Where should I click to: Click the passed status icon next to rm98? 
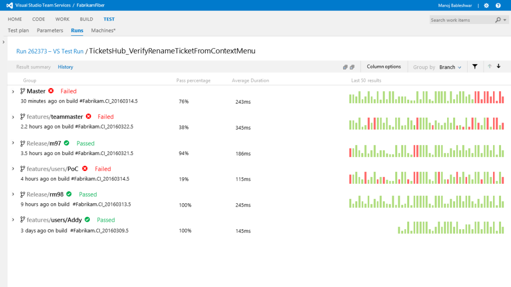[69, 194]
